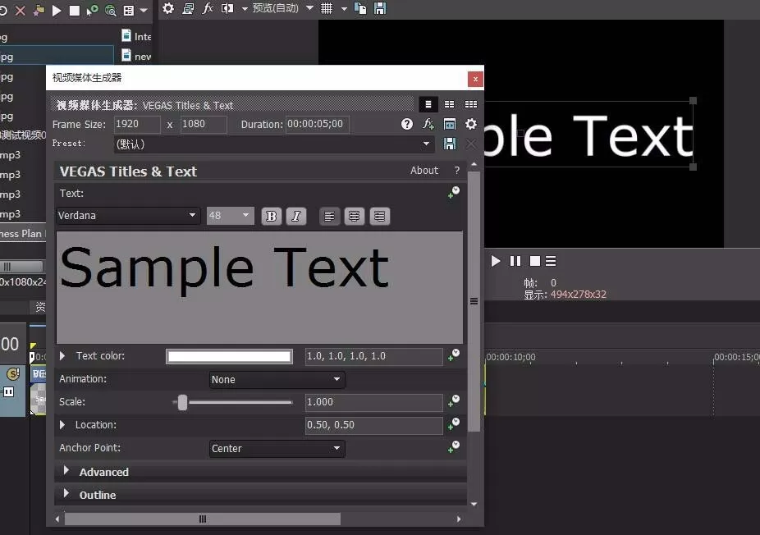Click the Text color value field 1.0, 1.0, 1.0, 1.0

(x=373, y=356)
